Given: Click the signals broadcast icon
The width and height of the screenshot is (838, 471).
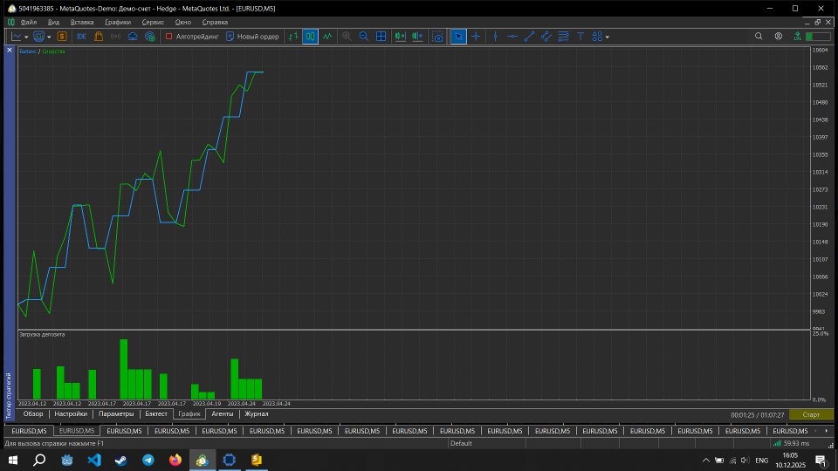Looking at the screenshot, I should [x=115, y=37].
